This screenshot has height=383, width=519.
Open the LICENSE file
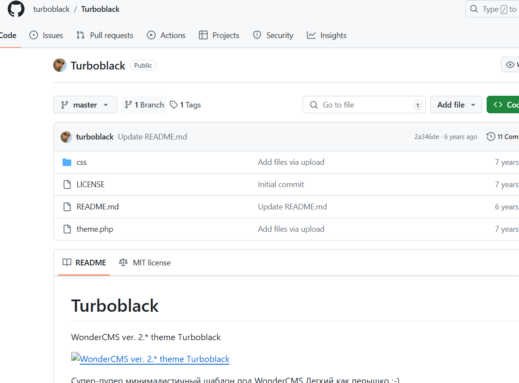(x=91, y=185)
